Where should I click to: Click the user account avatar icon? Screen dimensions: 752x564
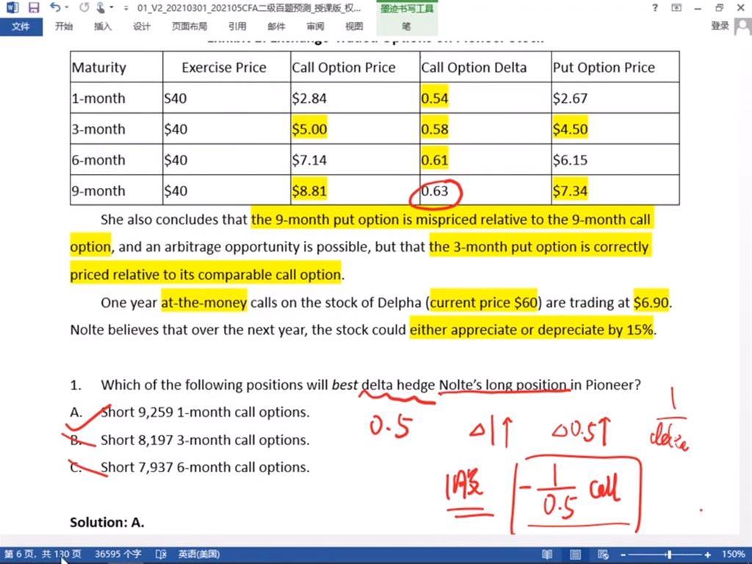click(742, 27)
